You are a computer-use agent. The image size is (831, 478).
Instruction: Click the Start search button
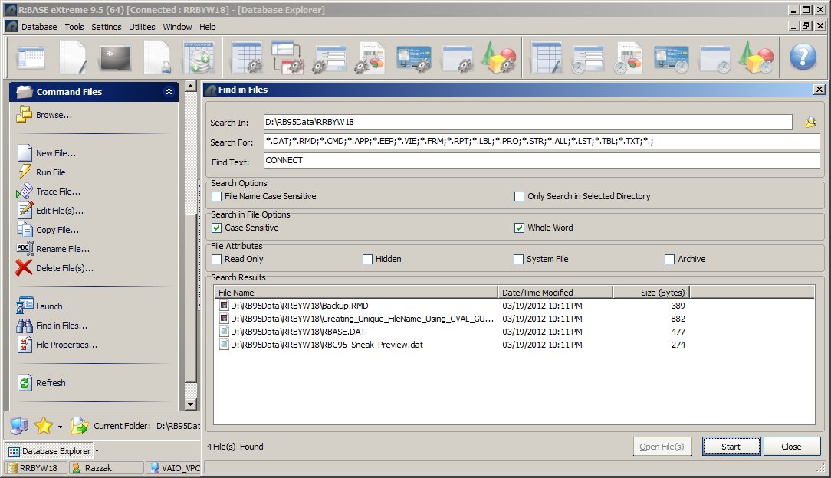pos(731,447)
